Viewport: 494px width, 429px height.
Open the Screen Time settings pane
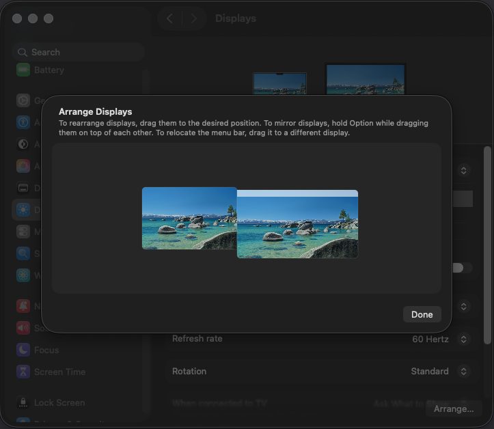59,372
